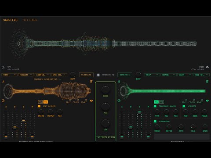Click the orange Generate button

tap(86, 75)
